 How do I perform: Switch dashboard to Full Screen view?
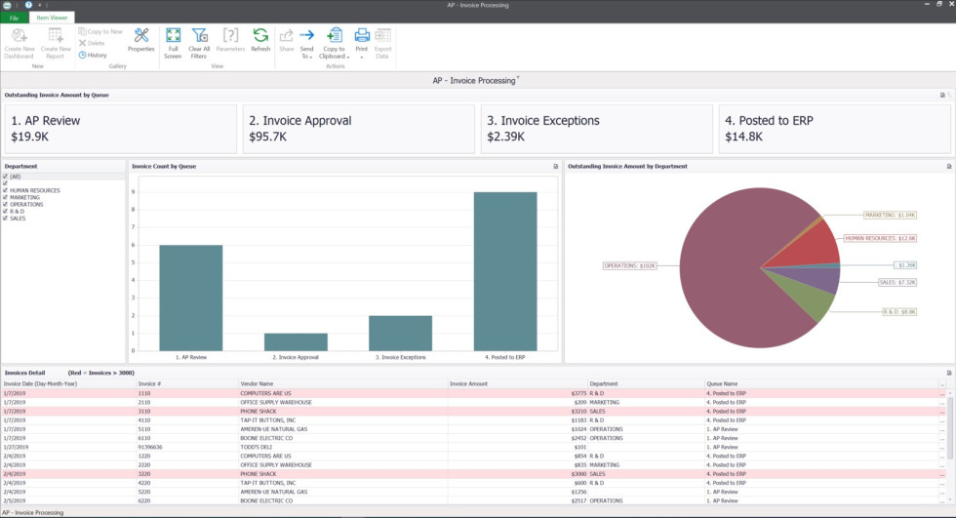click(x=173, y=41)
